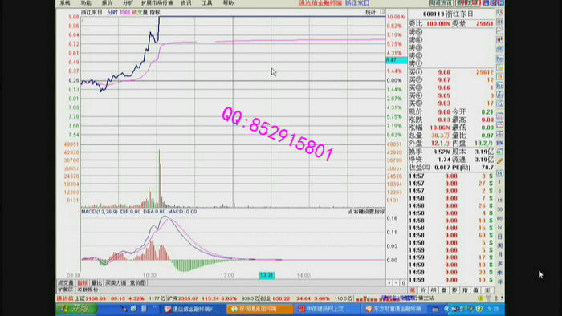Click the percent icon in right sidebar

pos(499,143)
